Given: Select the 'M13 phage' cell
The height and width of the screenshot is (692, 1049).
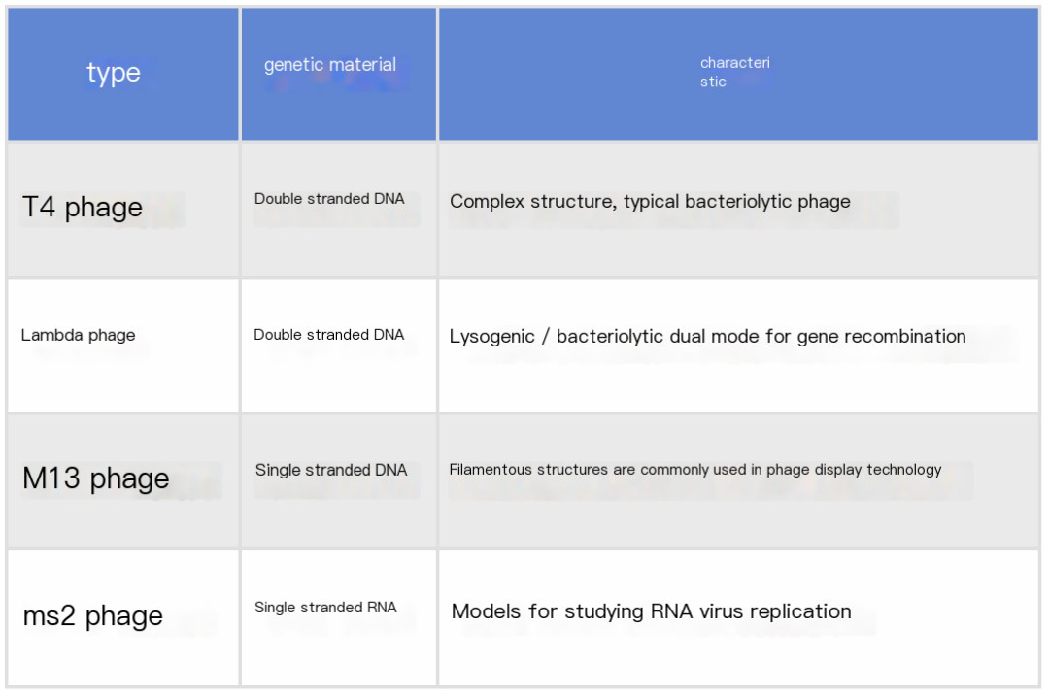Looking at the screenshot, I should tap(96, 478).
